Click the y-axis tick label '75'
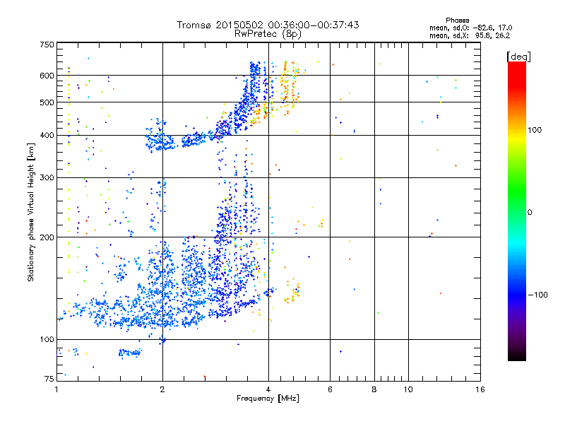The image size is (565, 424). [x=49, y=379]
